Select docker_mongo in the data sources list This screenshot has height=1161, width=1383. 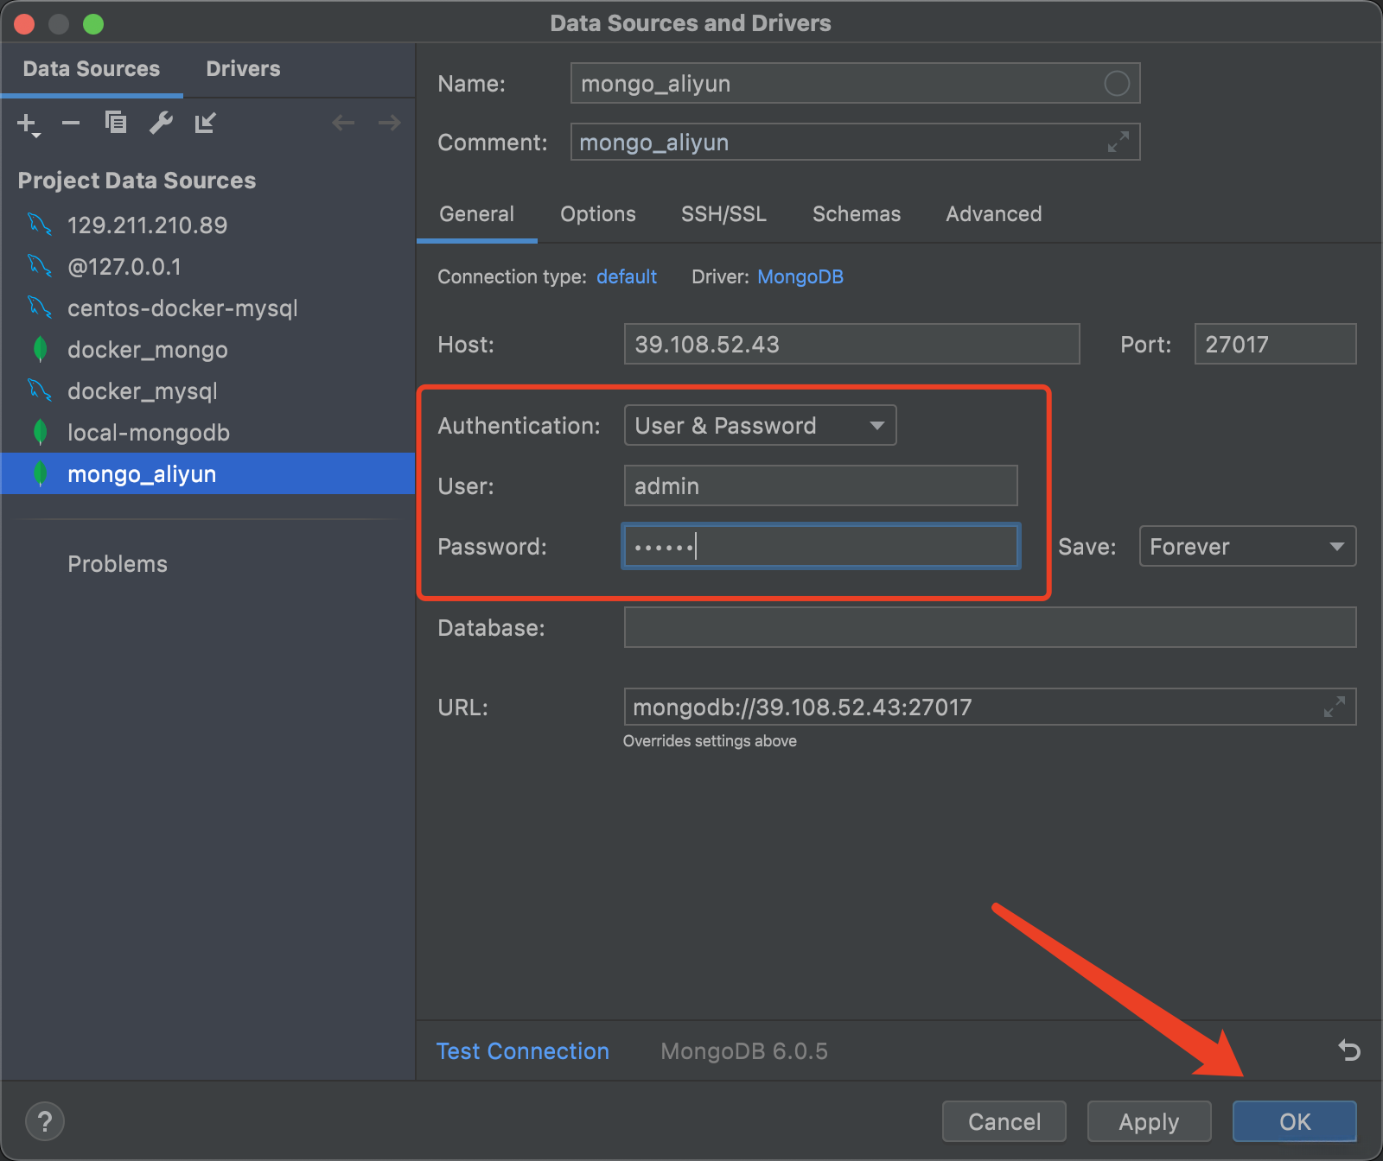click(147, 350)
